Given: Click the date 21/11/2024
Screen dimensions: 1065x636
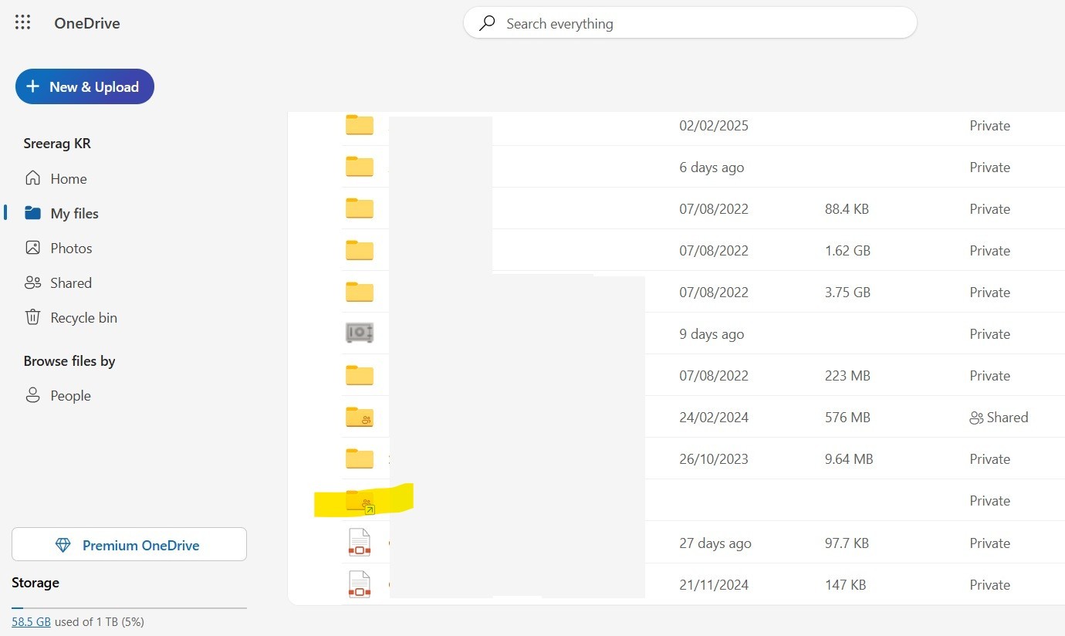Looking at the screenshot, I should pos(714,584).
